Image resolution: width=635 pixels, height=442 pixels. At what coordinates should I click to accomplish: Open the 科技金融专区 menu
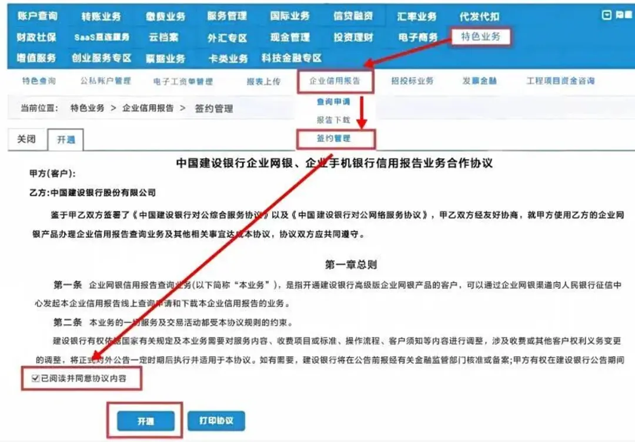[x=292, y=58]
